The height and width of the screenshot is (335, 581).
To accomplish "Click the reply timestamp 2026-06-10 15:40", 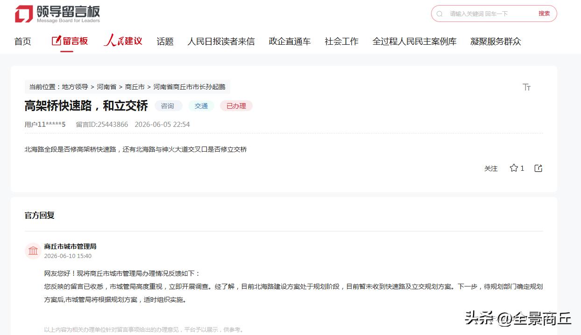I will tap(68, 256).
